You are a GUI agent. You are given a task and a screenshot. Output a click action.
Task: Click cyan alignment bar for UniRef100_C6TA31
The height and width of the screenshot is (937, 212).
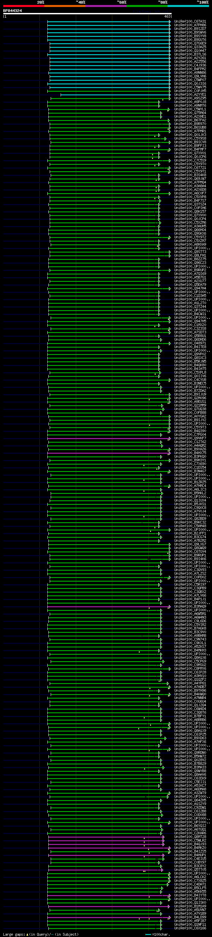(109, 22)
